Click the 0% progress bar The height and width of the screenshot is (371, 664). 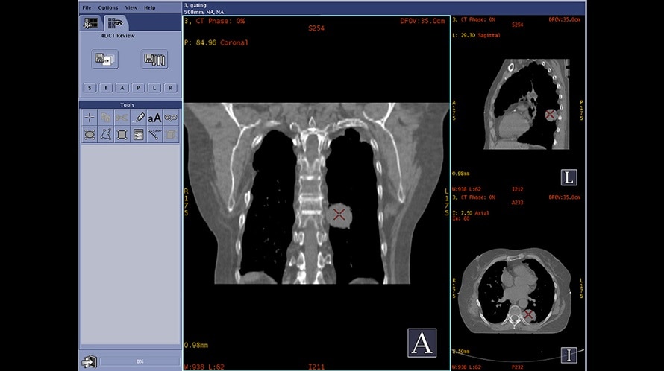pos(139,361)
